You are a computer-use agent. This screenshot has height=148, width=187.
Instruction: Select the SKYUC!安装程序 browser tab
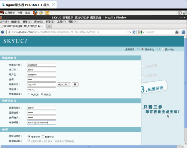pos(23,26)
